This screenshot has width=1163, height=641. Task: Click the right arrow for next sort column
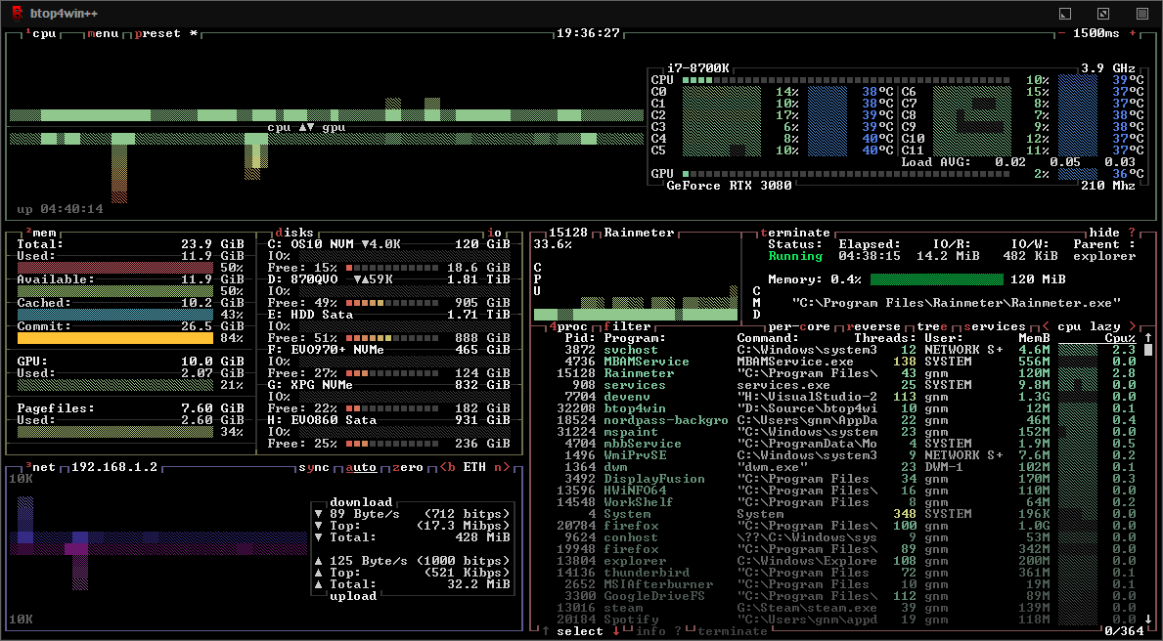point(1132,326)
